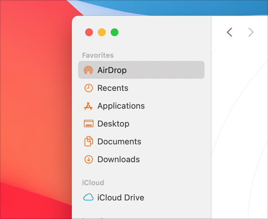Click the Applications A-shaped icon
The image size is (268, 219).
click(x=88, y=106)
